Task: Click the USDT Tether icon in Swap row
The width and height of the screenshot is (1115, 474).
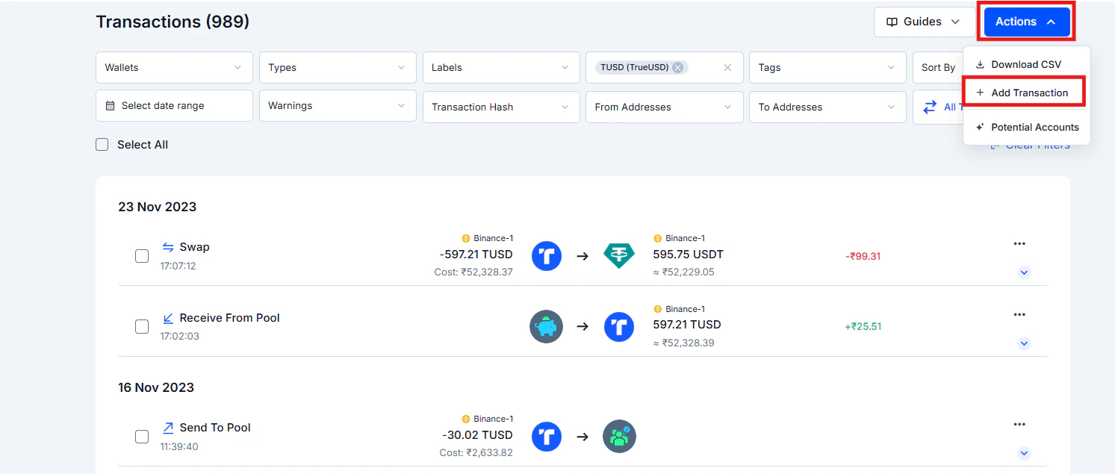Action: (619, 256)
